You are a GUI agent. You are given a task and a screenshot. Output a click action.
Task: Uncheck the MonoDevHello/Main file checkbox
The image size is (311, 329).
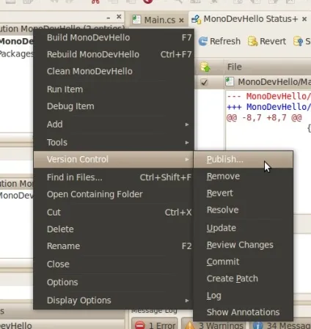coord(204,82)
